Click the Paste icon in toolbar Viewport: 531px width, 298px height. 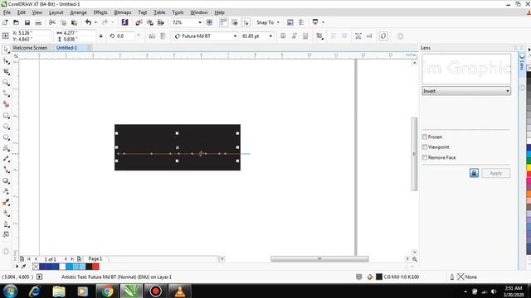point(74,22)
